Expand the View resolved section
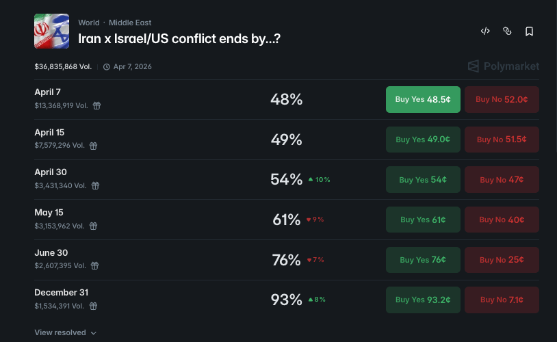The height and width of the screenshot is (342, 557). pos(66,332)
